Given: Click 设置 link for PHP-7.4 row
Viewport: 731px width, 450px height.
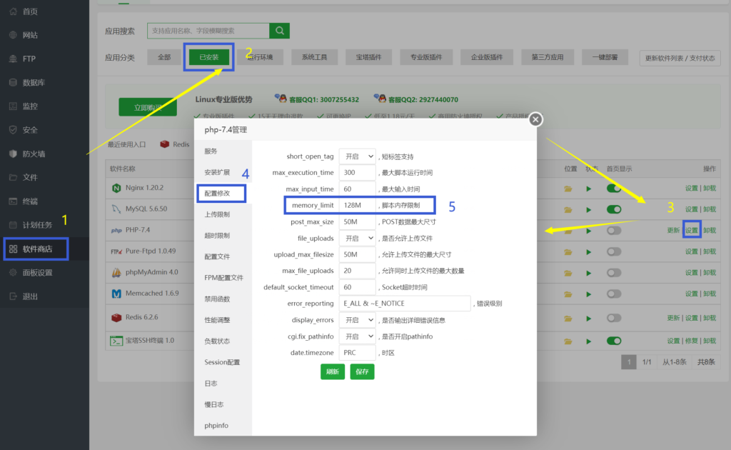Looking at the screenshot, I should 691,230.
